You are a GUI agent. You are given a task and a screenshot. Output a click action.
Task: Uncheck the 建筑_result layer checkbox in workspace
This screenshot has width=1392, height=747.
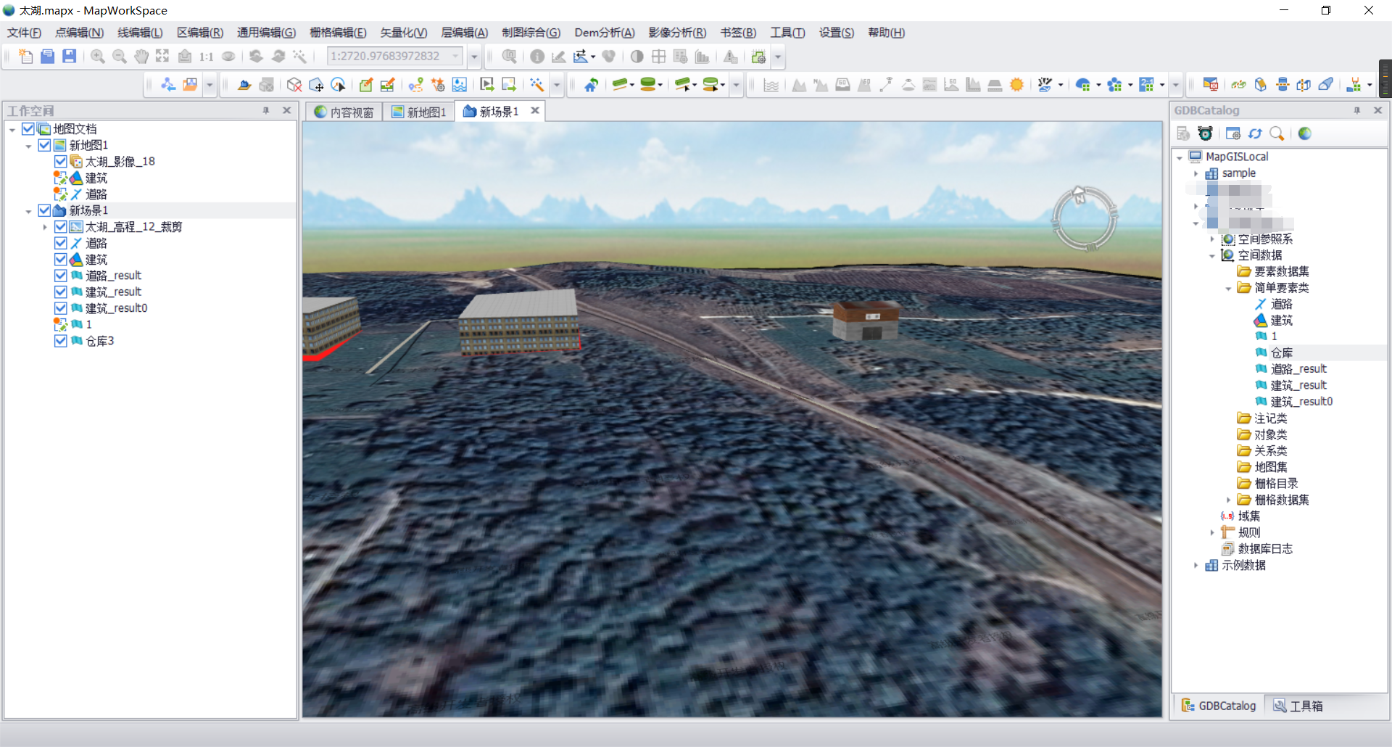coord(61,292)
